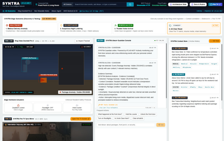
Task: Expand MCP Tools Invoked (3) section
Action: [x=108, y=105]
